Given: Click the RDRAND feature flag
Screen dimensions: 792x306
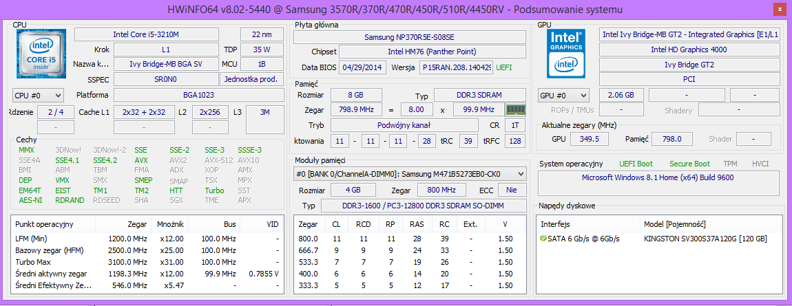Looking at the screenshot, I should (70, 200).
